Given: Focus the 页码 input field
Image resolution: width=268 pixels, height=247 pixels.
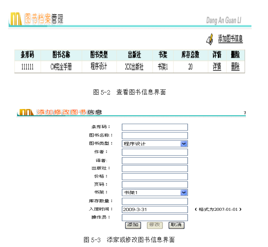Looking at the screenshot, I should [x=155, y=185].
